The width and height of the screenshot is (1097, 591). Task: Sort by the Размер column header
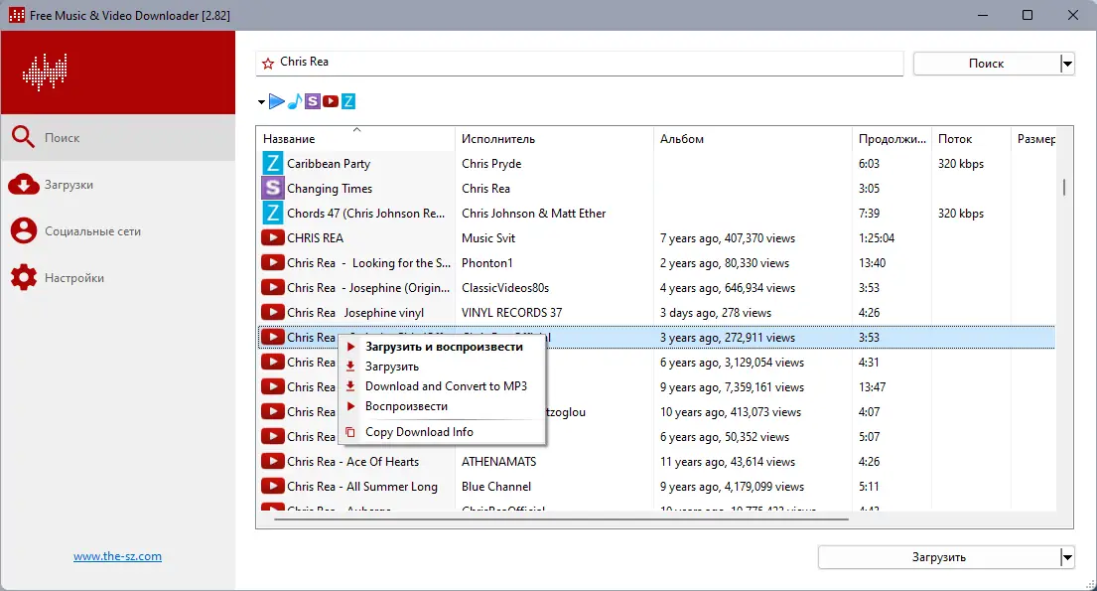[1035, 139]
